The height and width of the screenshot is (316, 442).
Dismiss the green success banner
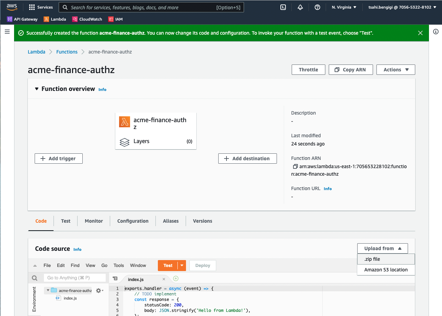coord(420,33)
